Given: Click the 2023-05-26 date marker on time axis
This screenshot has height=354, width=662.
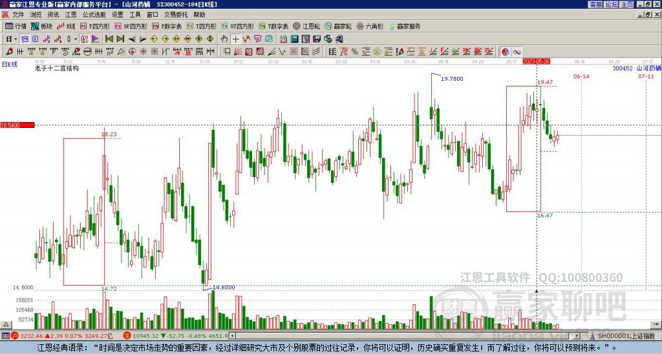Looking at the screenshot, I should click(536, 61).
